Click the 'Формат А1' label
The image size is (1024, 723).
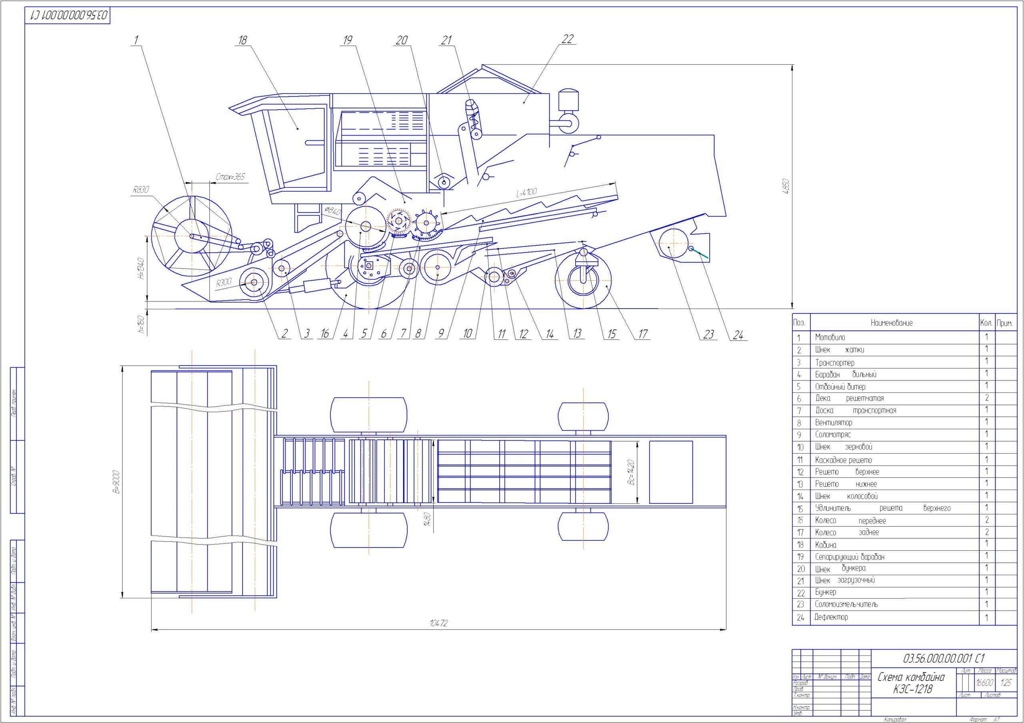click(x=984, y=719)
